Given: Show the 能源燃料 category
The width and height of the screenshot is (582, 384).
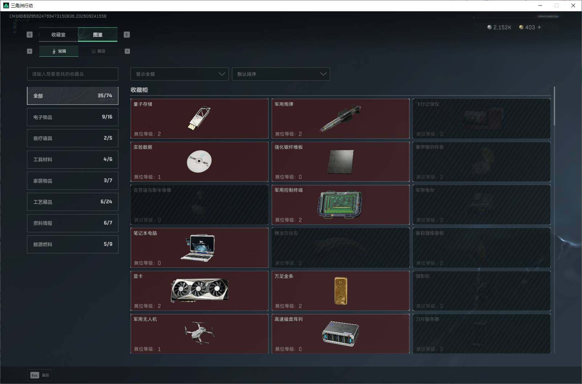Looking at the screenshot, I should (73, 244).
